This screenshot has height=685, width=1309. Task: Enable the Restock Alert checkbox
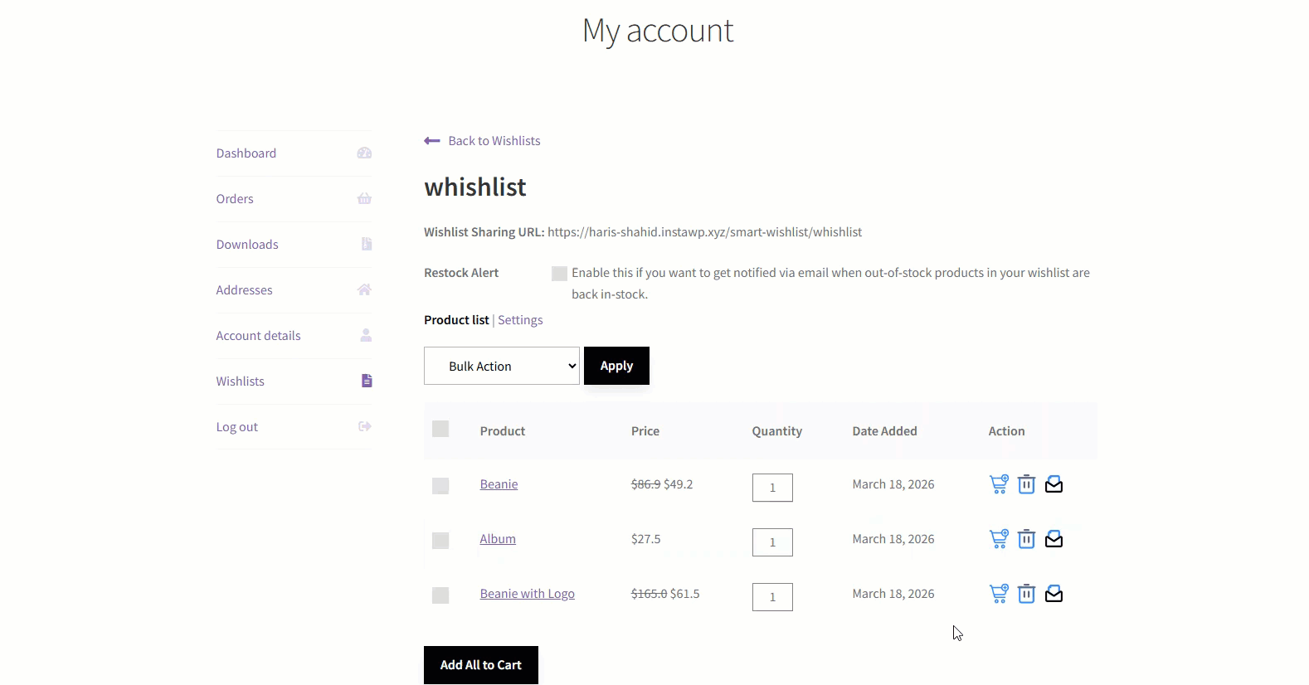(559, 274)
